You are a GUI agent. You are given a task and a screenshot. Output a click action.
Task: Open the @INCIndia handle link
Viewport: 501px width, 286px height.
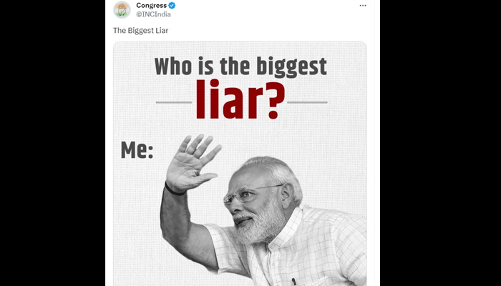[153, 14]
